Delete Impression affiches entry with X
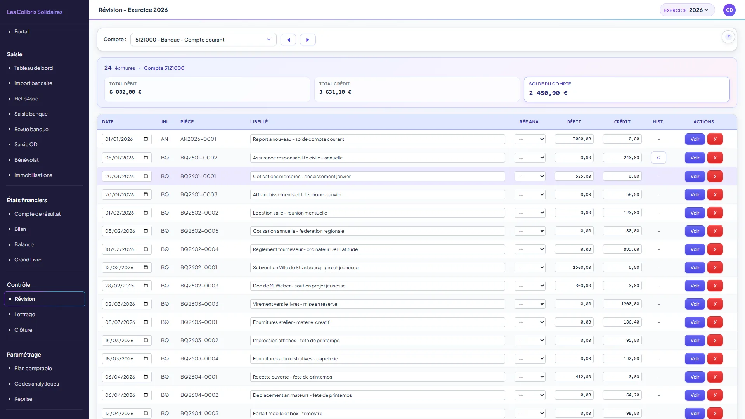Screen dimensions: 745x419 click(x=715, y=340)
